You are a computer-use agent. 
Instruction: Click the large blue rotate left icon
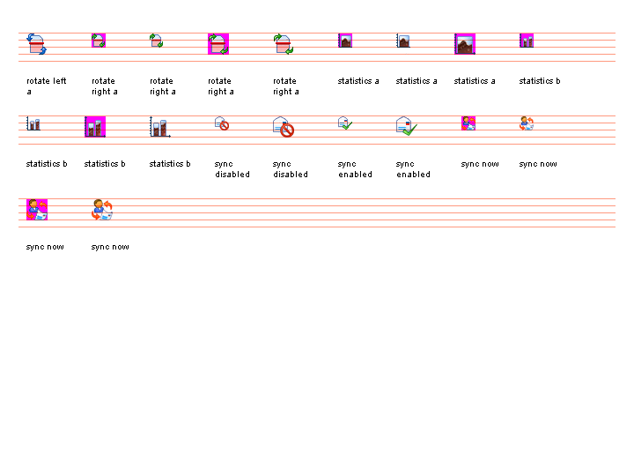point(36,44)
